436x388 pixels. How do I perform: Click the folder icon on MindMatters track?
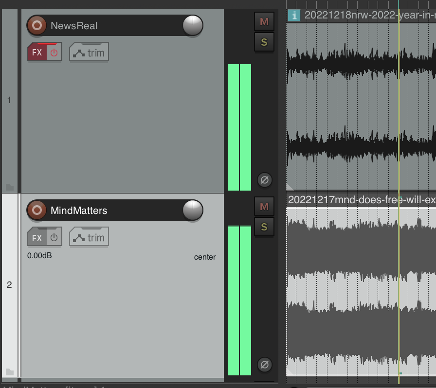10,372
